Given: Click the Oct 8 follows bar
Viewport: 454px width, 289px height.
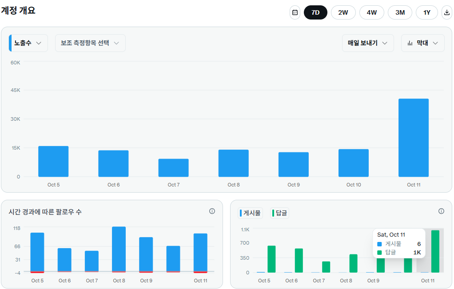Looking at the screenshot, I should click(119, 249).
